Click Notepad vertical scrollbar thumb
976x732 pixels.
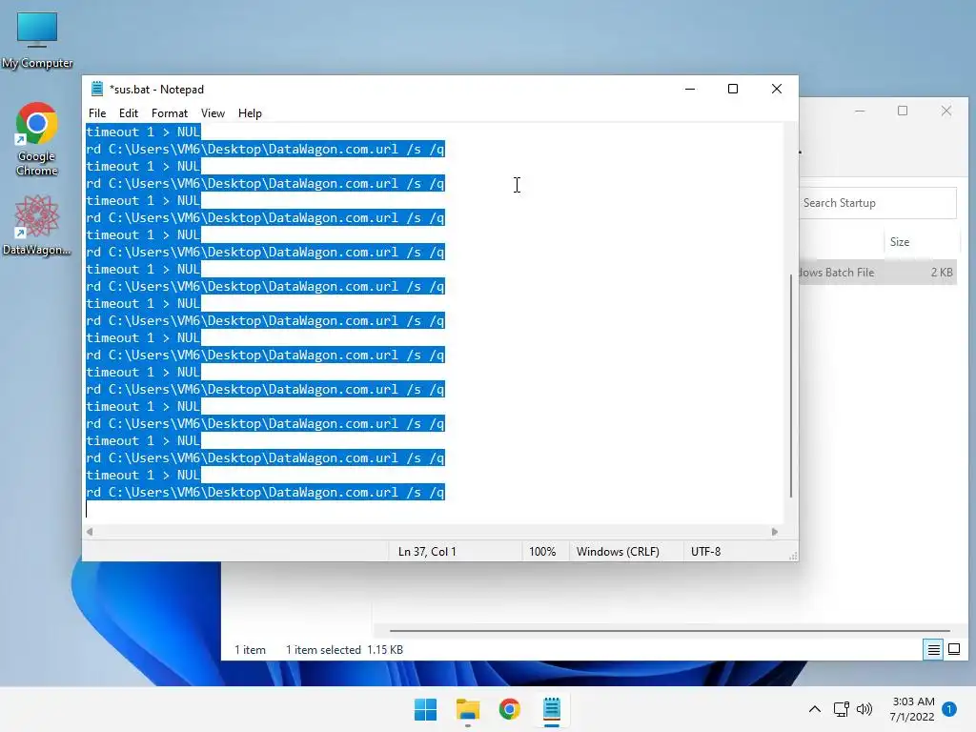tap(791, 386)
